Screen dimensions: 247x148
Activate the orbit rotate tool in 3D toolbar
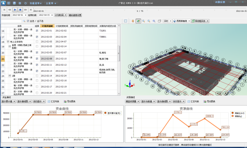(x=138, y=21)
